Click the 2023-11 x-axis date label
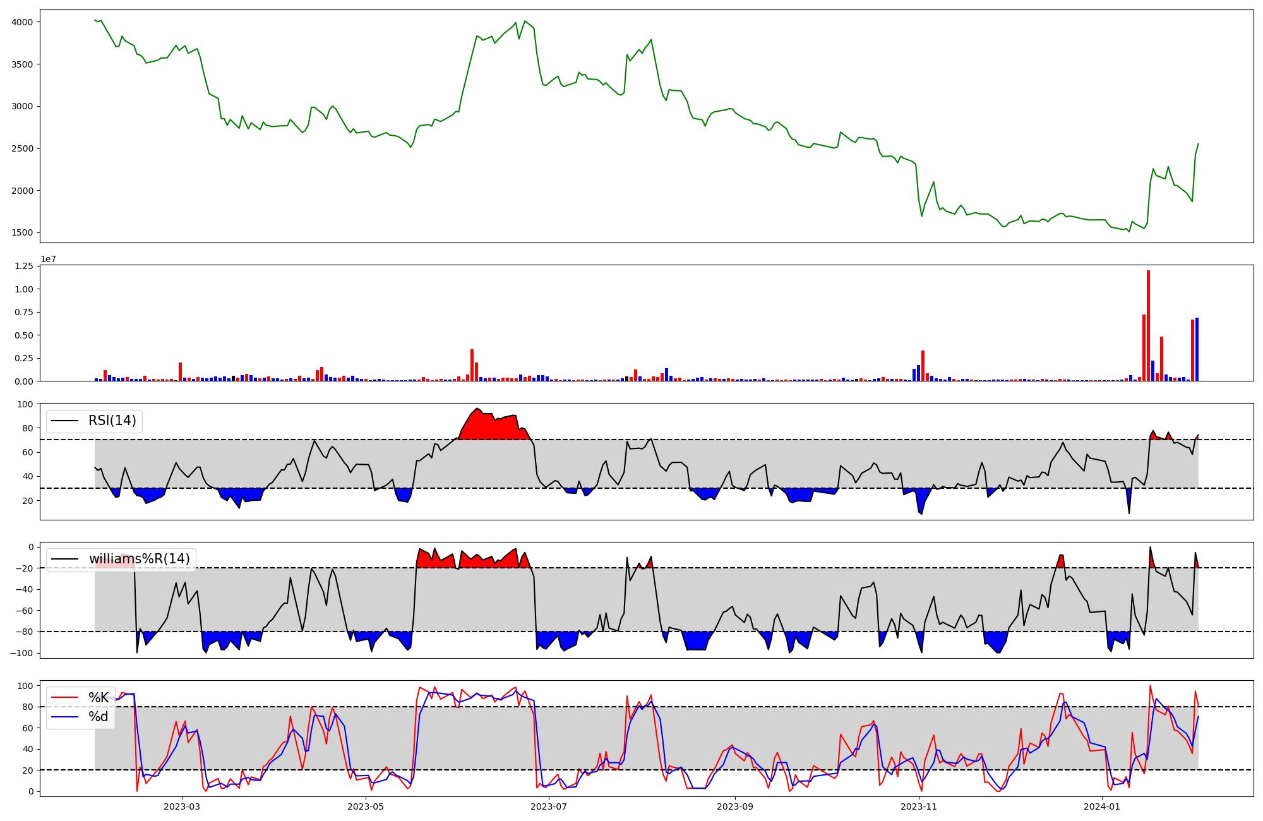 click(918, 806)
